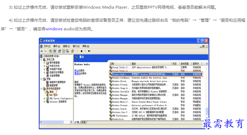Select the Windows Audio service row

point(156,74)
